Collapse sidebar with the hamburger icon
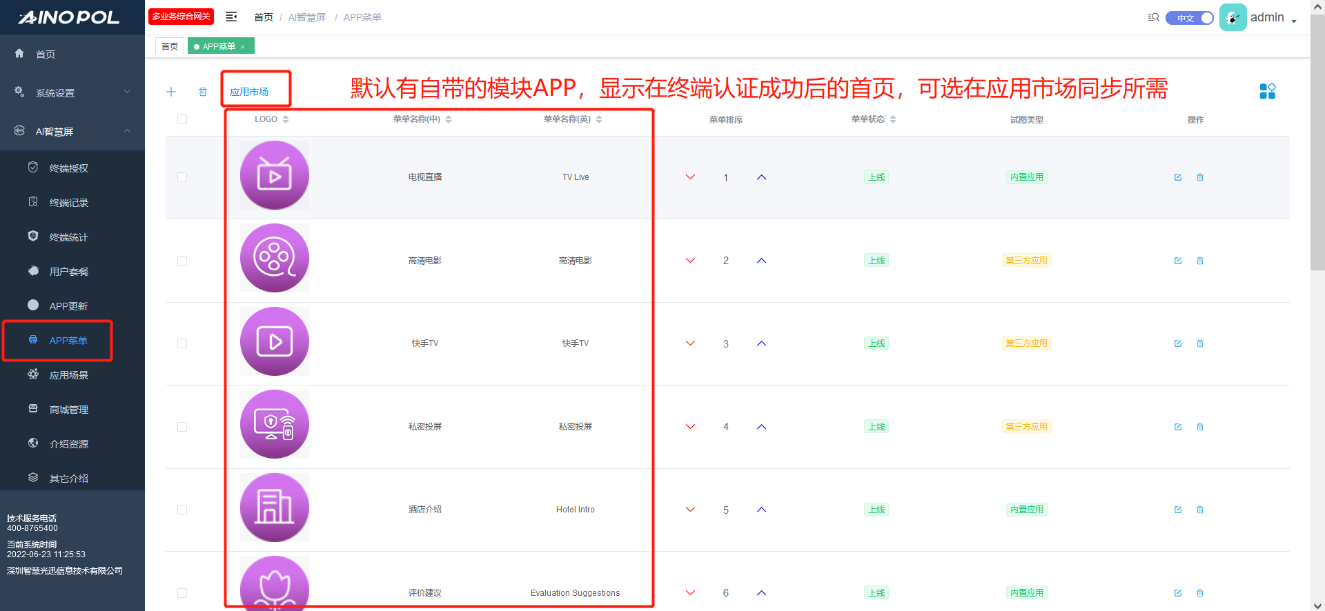This screenshot has width=1325, height=611. pyautogui.click(x=231, y=17)
